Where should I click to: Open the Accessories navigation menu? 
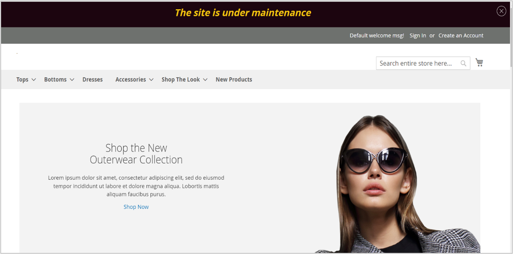point(130,79)
